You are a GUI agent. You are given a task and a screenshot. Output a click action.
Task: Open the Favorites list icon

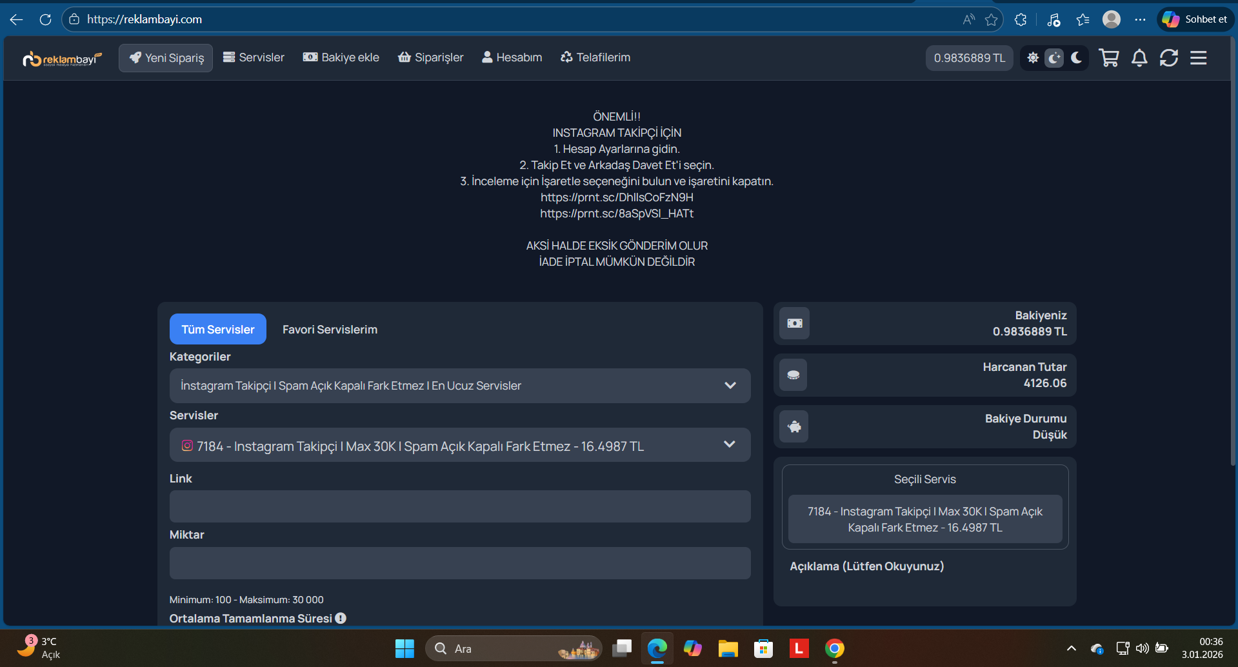click(x=1083, y=19)
